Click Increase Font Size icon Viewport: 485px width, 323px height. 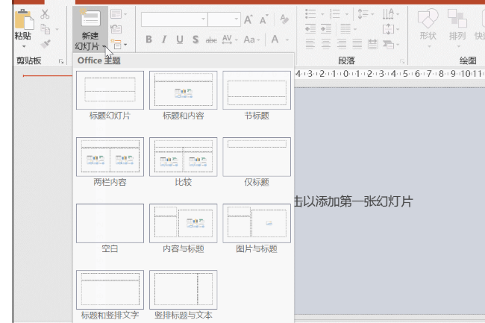click(248, 19)
